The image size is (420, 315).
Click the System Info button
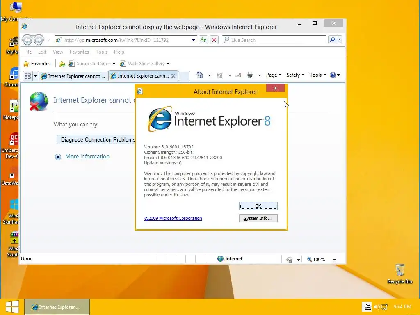258,218
